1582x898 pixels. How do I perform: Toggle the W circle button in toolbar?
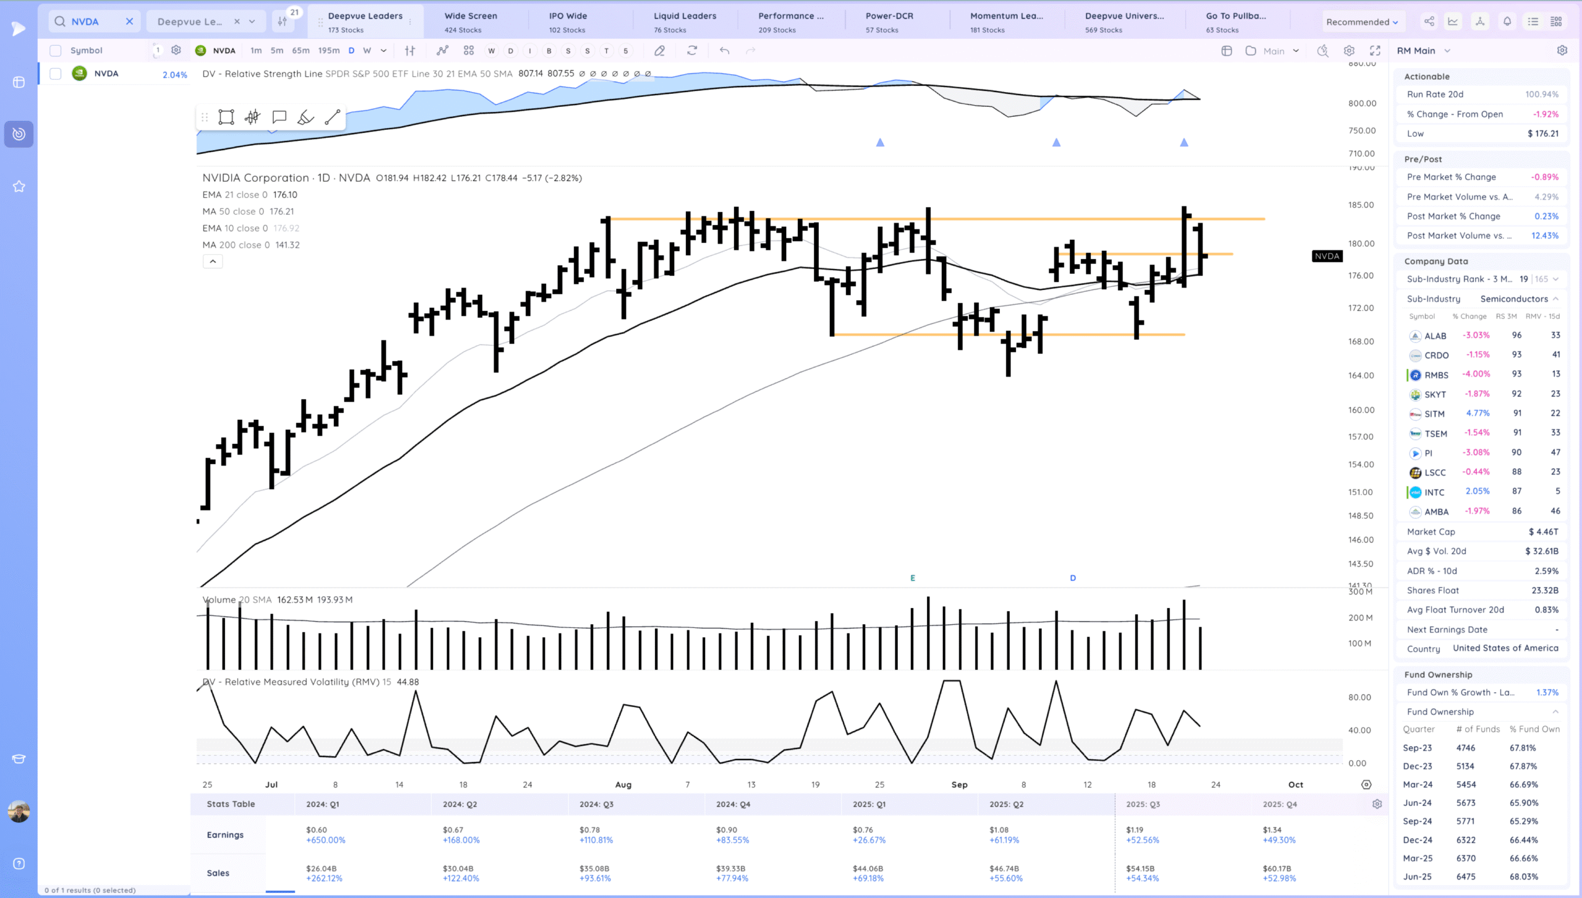point(491,51)
